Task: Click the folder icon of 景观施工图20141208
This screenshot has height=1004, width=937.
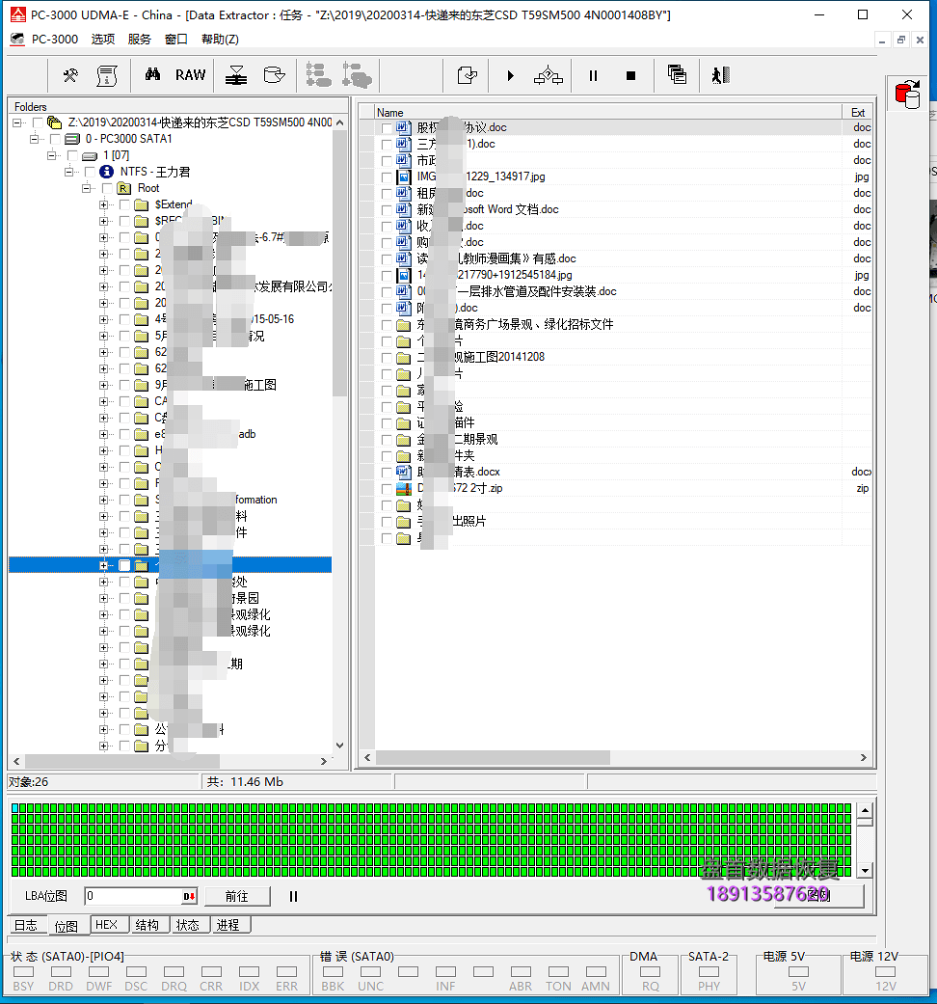Action: pos(403,357)
